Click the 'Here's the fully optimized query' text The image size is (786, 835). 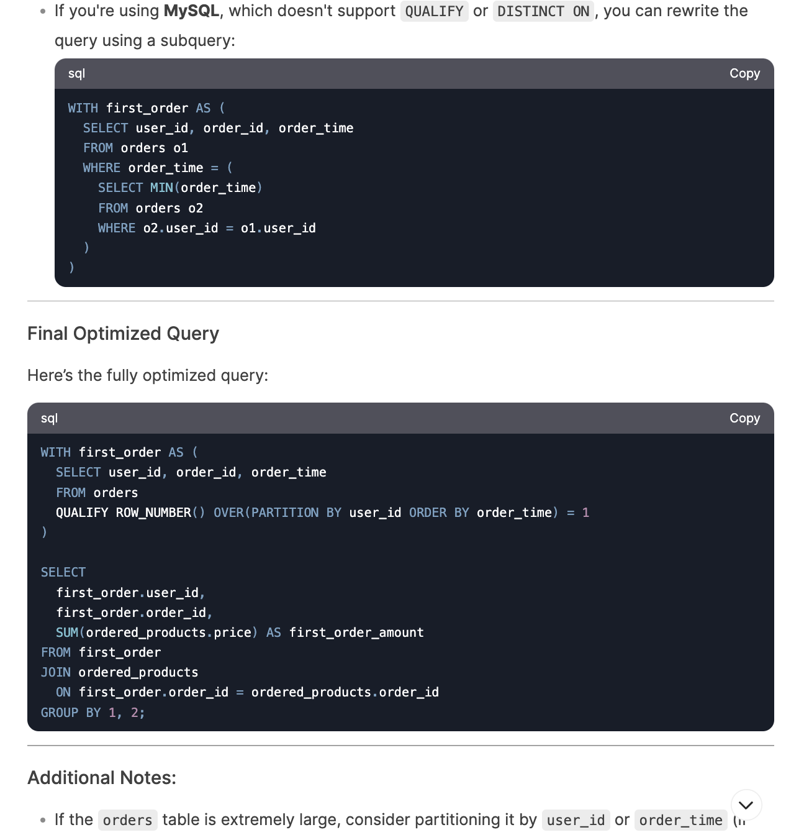[x=148, y=375]
